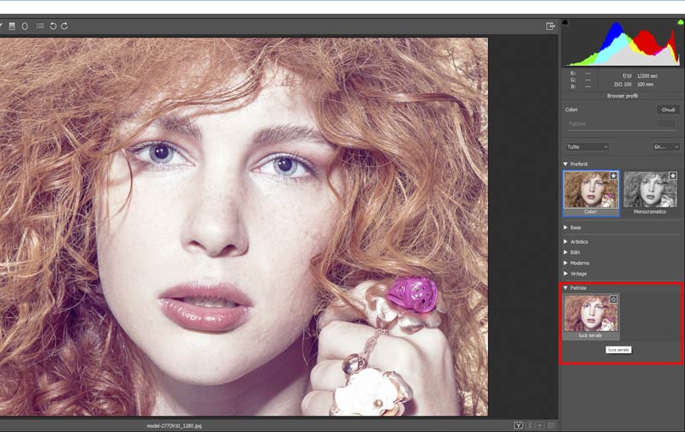Click the histogram graph

pyautogui.click(x=622, y=44)
